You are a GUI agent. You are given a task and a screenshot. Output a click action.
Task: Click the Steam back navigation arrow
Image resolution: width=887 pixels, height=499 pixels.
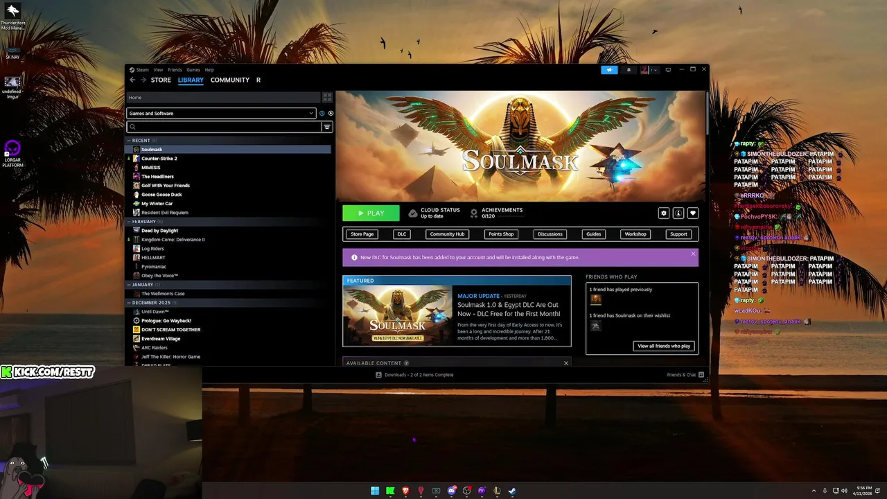132,80
